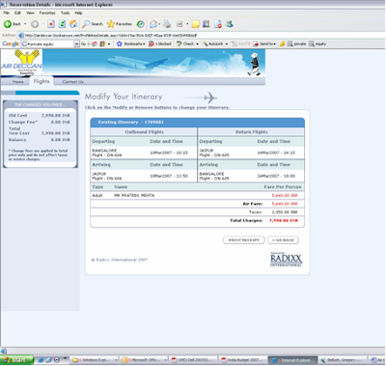Image resolution: width=386 pixels, height=366 pixels.
Task: Click the Print icon in toolbar
Action: click(x=167, y=24)
